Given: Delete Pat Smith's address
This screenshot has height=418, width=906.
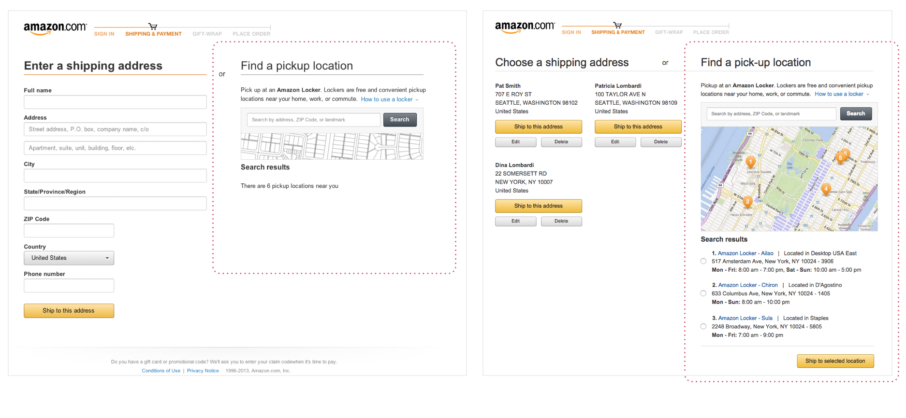Looking at the screenshot, I should (561, 142).
